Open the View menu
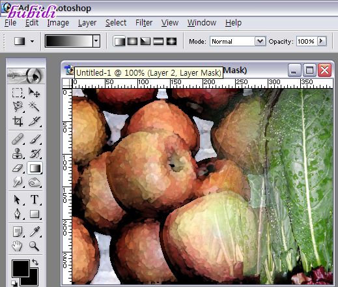The image size is (338, 287). click(170, 23)
